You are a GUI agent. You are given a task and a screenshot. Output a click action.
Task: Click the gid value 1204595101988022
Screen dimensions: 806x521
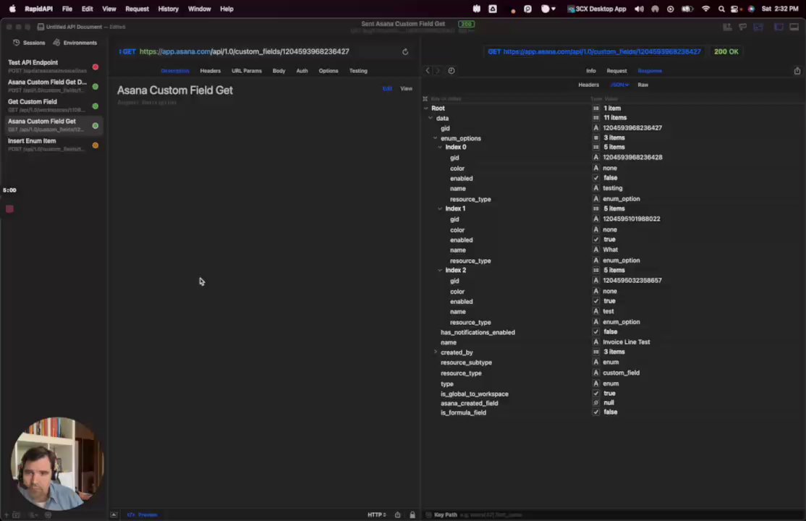(x=631, y=219)
